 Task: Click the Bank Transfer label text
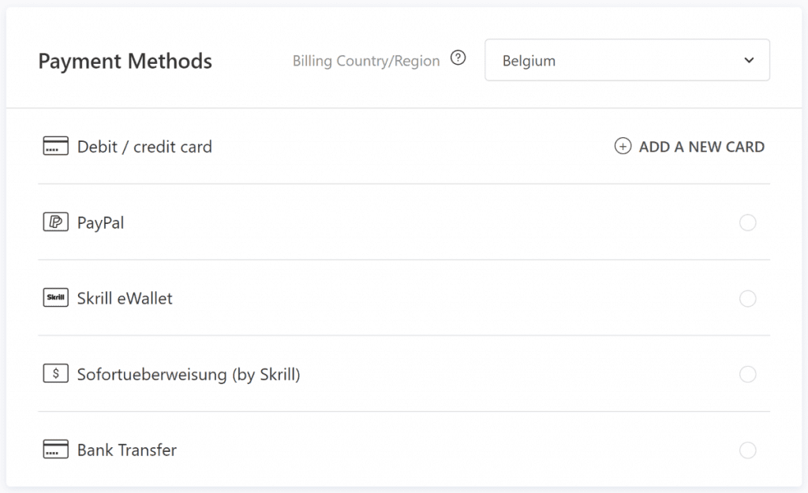pyautogui.click(x=127, y=450)
